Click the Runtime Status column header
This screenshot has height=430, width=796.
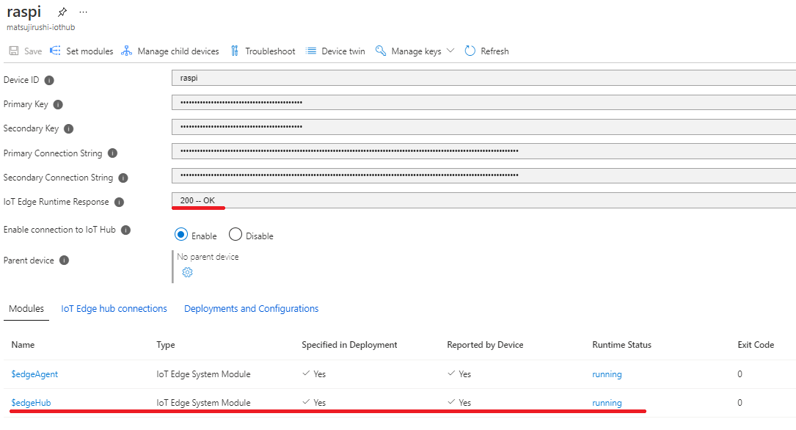point(621,345)
